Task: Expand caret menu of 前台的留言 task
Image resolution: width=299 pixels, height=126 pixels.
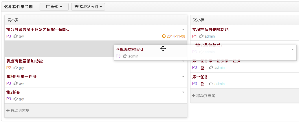Action: click(183, 29)
